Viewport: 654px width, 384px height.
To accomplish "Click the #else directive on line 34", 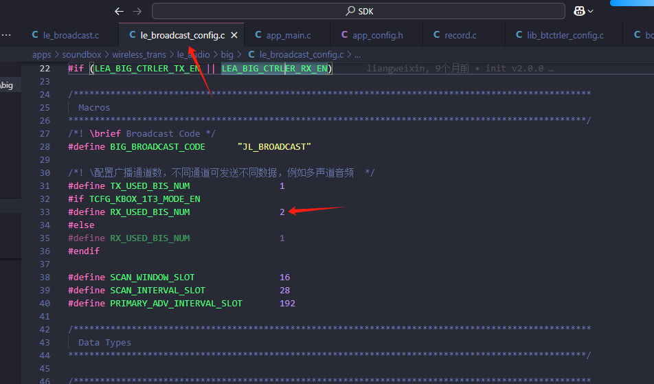I will click(x=81, y=225).
